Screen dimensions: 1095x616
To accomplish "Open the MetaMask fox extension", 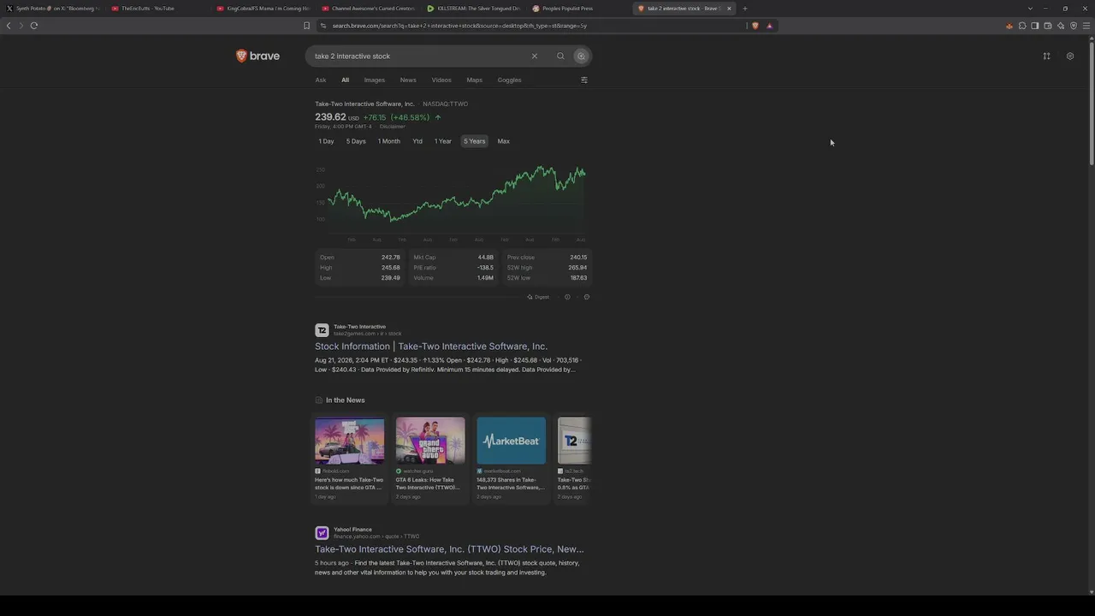I will [1009, 26].
